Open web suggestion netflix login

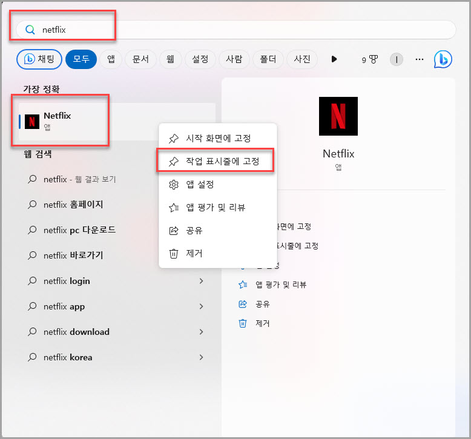coord(117,281)
